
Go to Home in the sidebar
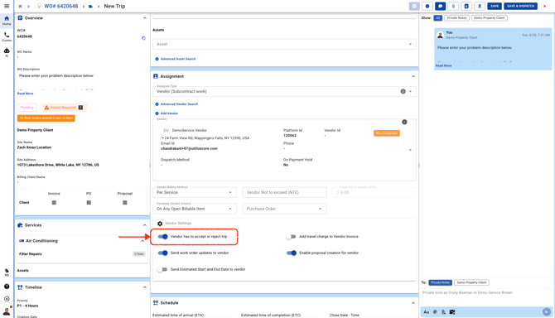tap(7, 21)
